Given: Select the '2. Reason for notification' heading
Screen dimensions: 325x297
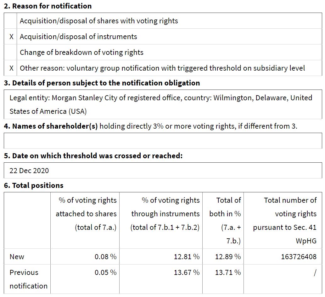Looking at the screenshot, I should [x=48, y=6].
